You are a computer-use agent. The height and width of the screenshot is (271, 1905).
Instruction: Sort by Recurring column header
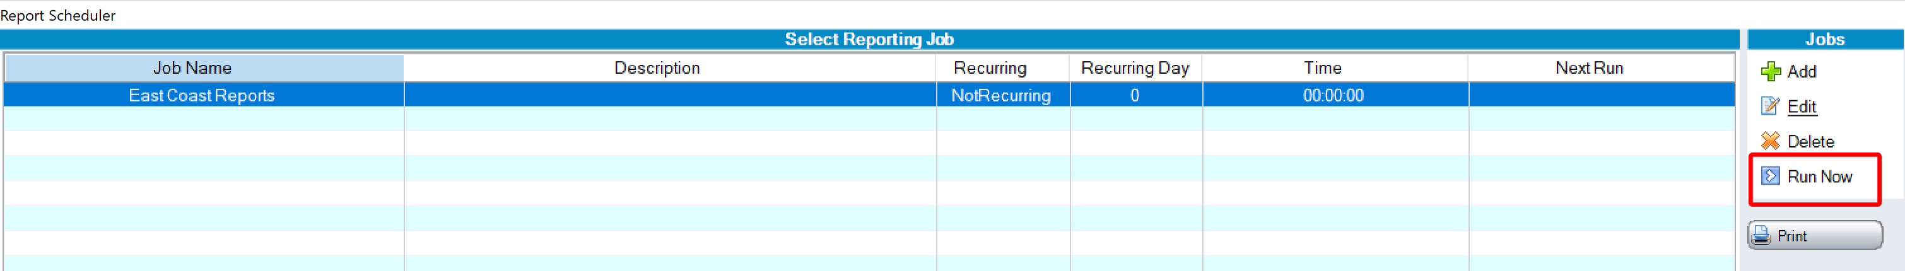[x=1003, y=68]
